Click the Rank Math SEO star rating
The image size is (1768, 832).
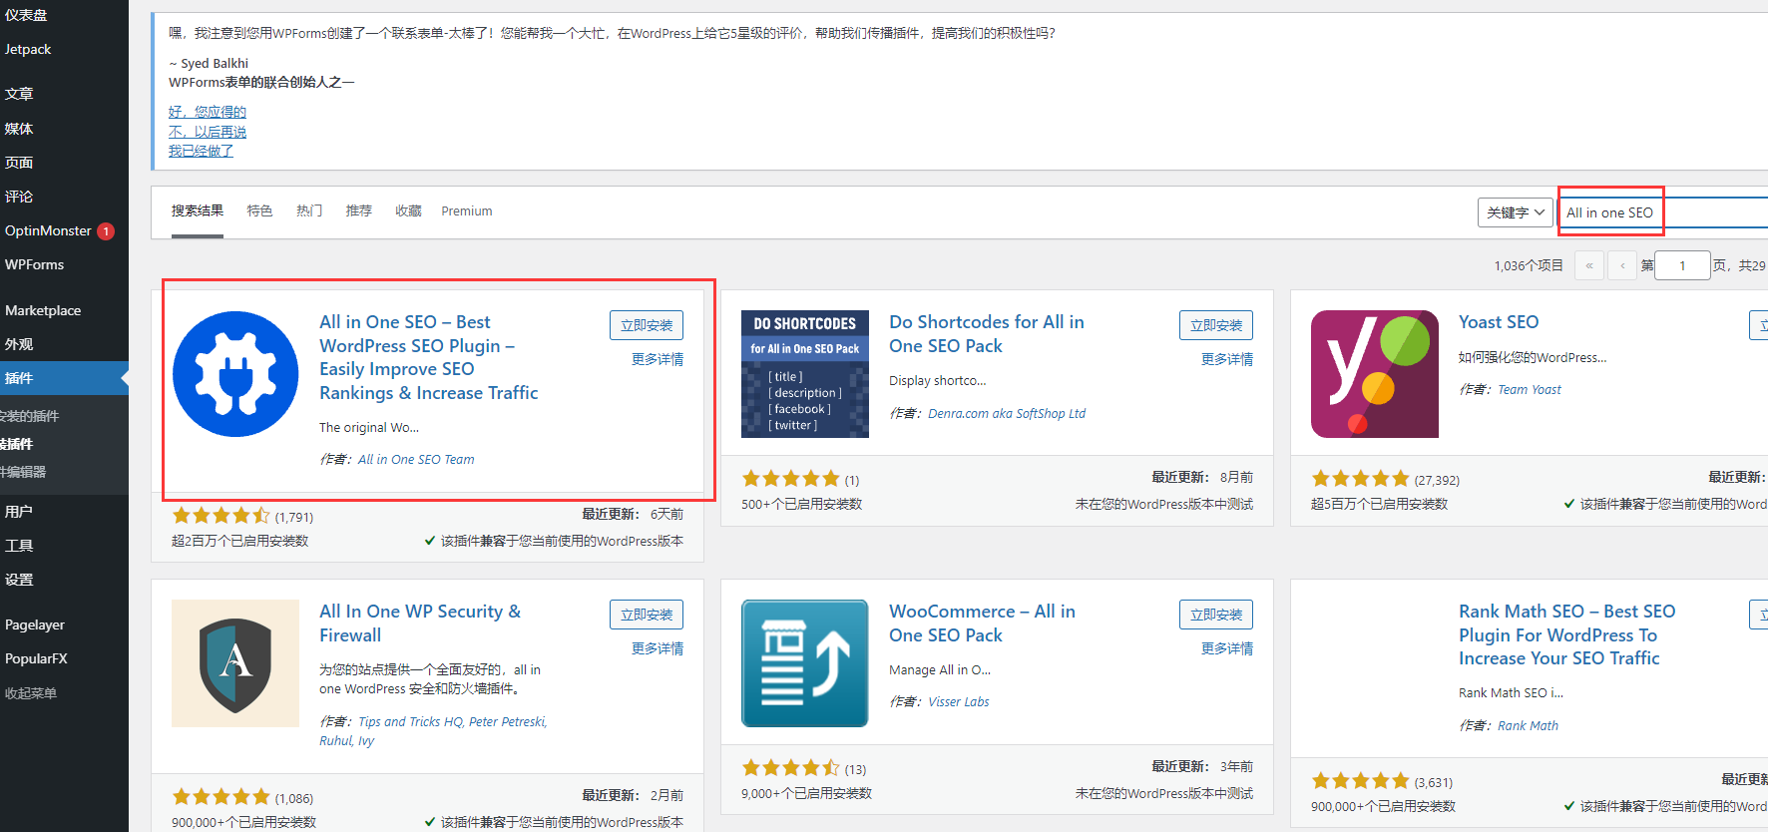(1360, 781)
